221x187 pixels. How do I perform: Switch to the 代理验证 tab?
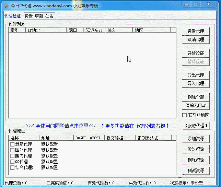[x=13, y=16]
